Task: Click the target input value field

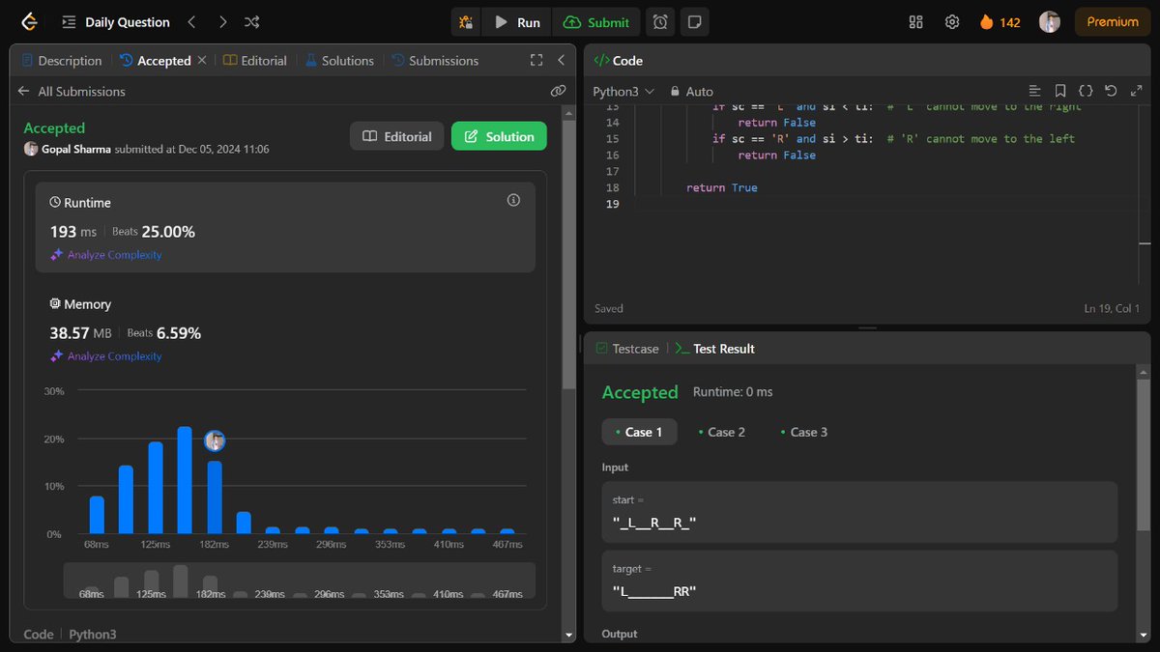Action: (x=859, y=581)
